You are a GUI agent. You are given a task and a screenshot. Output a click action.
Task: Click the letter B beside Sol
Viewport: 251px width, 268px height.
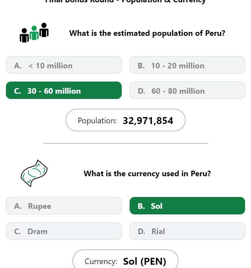pyautogui.click(x=141, y=206)
